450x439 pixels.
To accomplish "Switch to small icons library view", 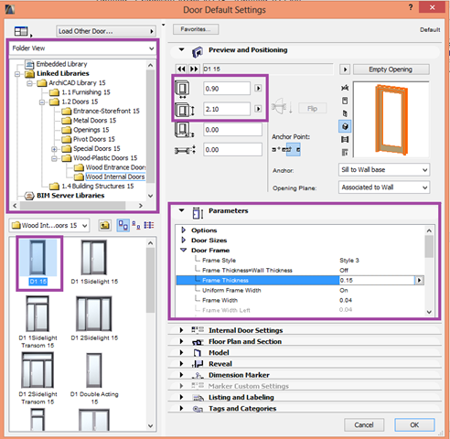I will click(136, 225).
